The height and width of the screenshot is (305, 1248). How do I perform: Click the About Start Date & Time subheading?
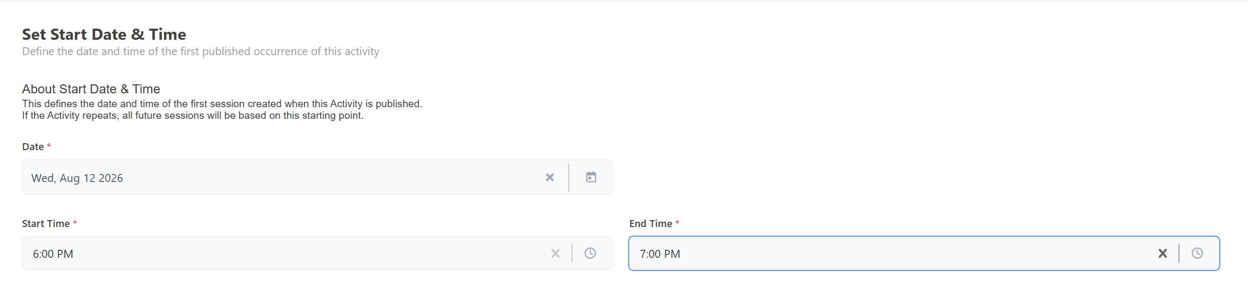tap(91, 89)
